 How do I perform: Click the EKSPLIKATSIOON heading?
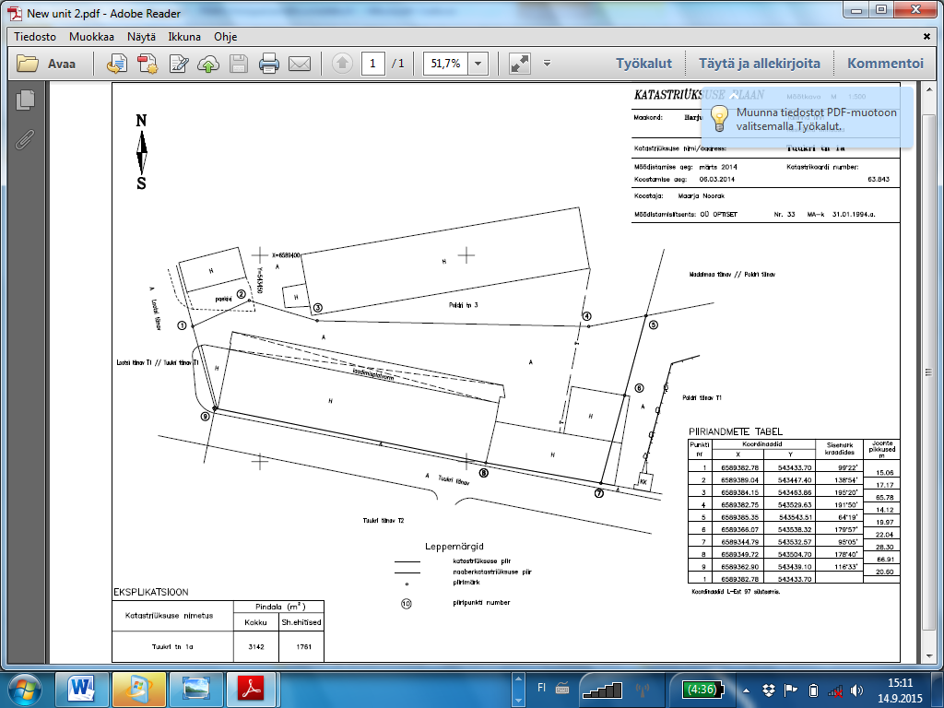click(x=151, y=592)
